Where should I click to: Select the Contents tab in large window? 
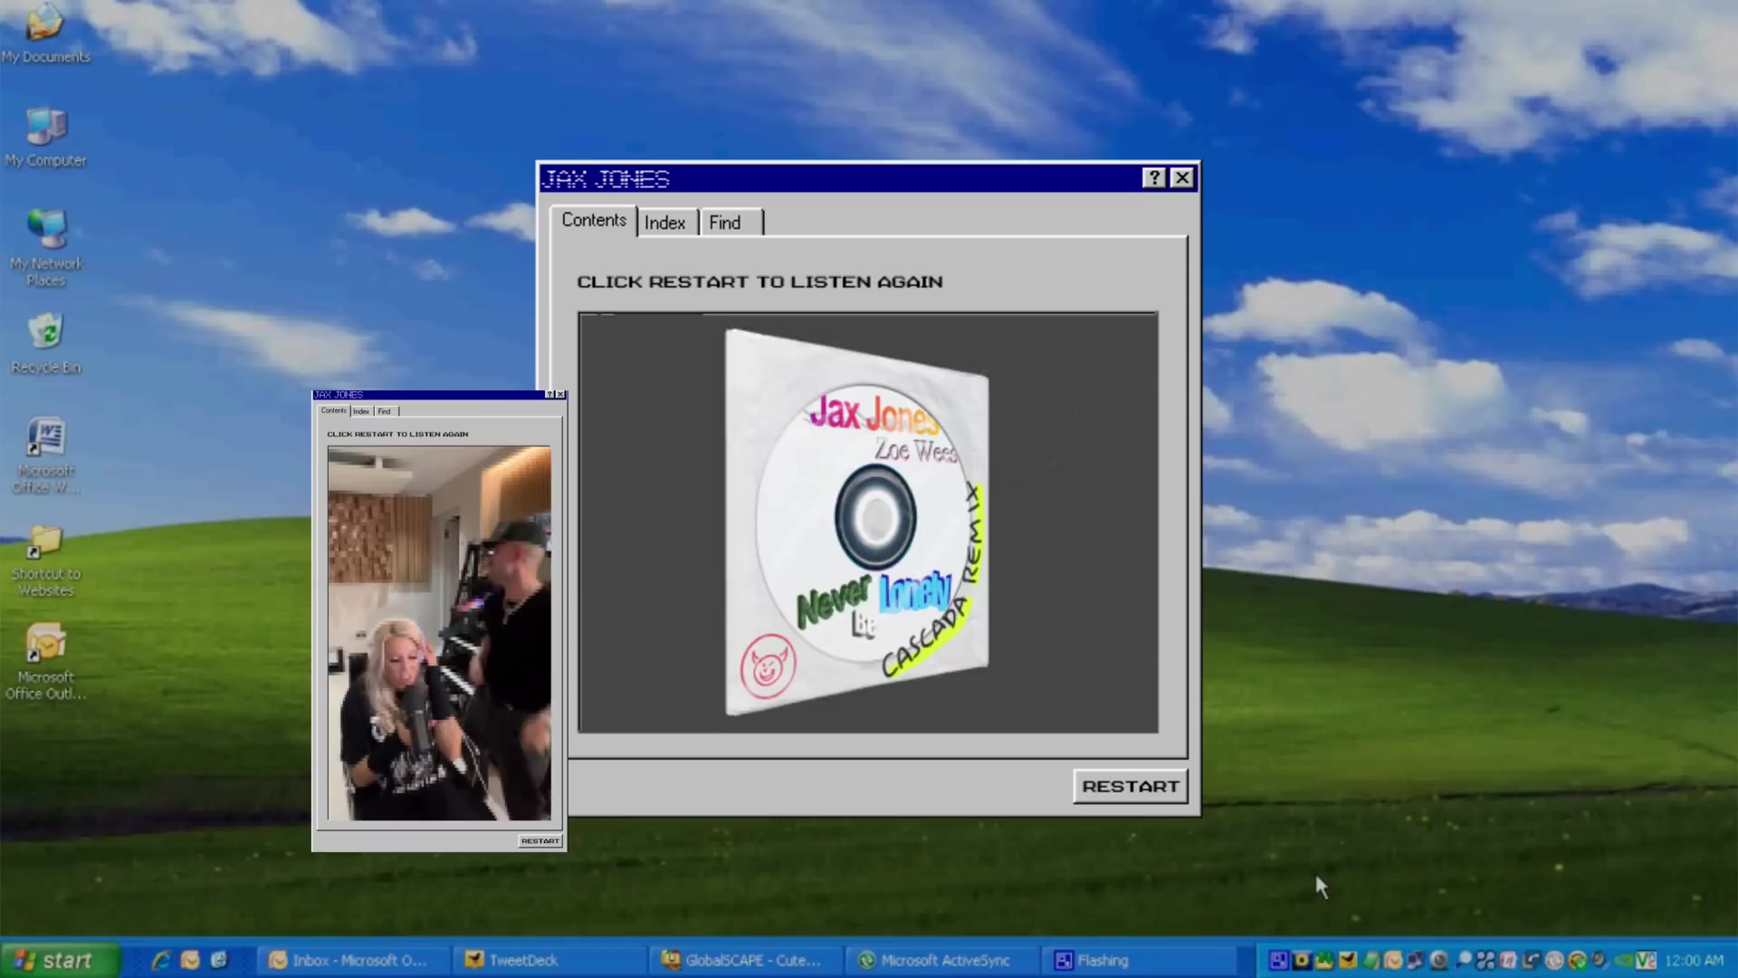[x=594, y=220]
